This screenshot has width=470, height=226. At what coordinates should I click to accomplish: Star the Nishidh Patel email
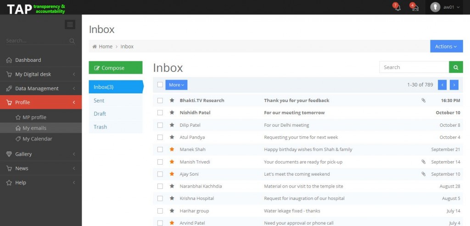tap(172, 113)
